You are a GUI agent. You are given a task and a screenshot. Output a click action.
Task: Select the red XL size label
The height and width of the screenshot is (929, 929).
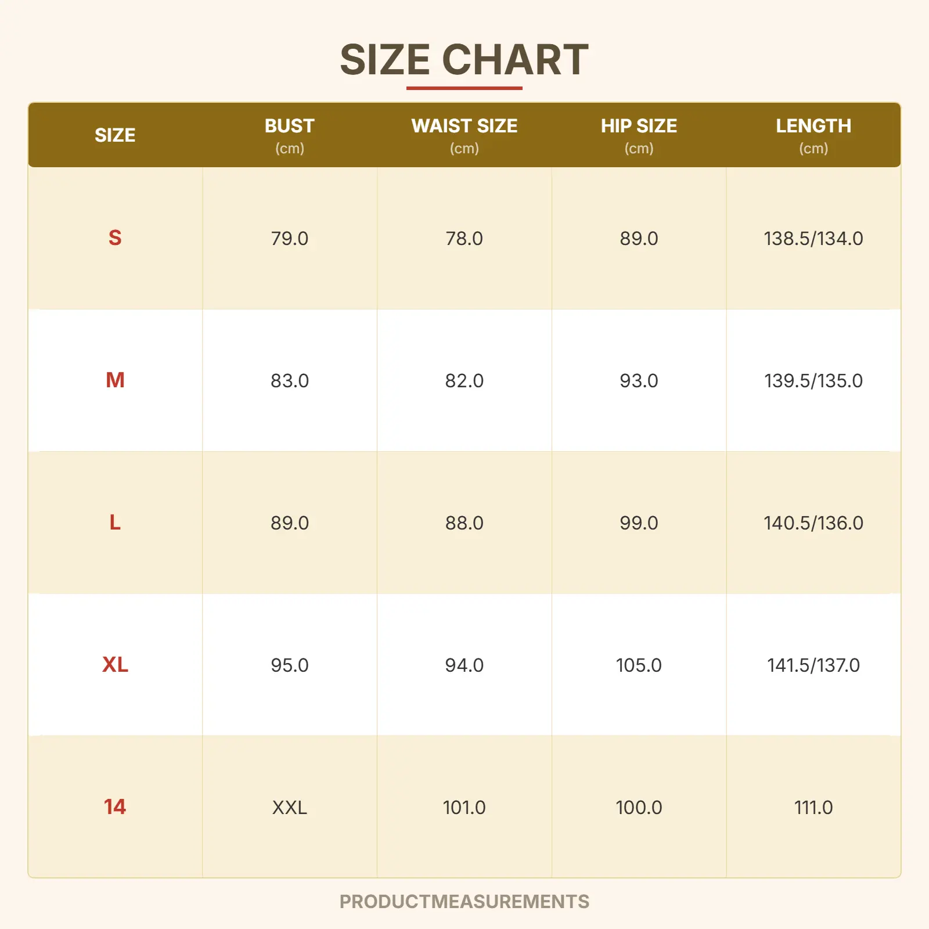(x=115, y=665)
